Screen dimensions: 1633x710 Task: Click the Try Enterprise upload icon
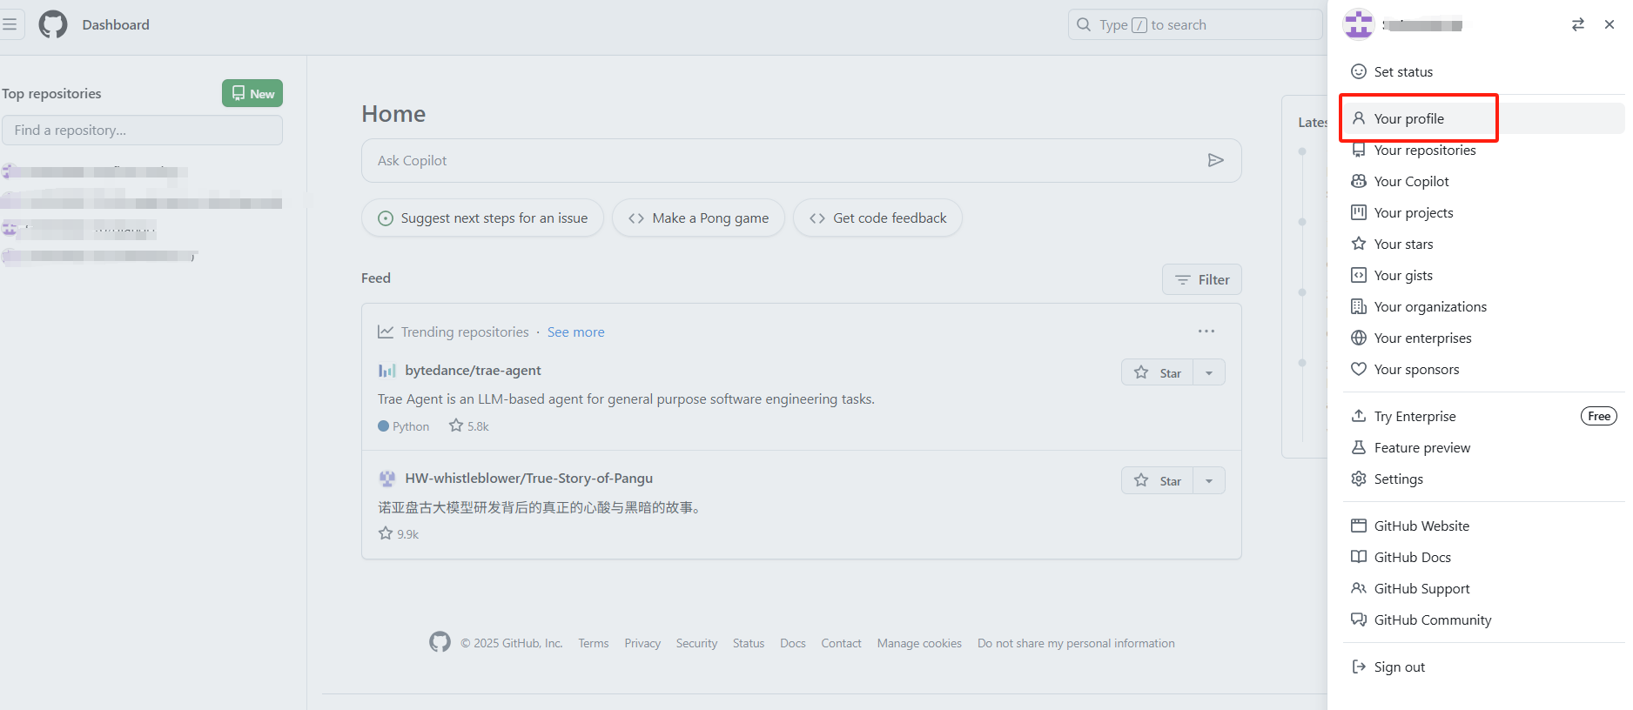tap(1359, 416)
